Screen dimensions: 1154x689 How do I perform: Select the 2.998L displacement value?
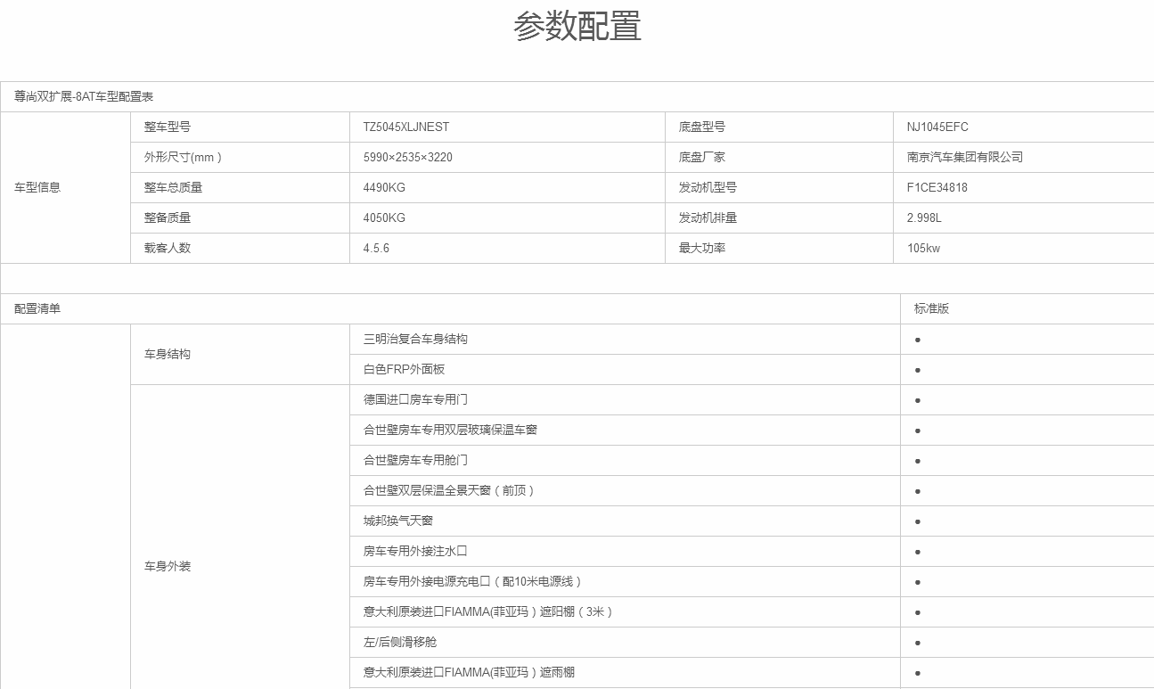pos(924,217)
